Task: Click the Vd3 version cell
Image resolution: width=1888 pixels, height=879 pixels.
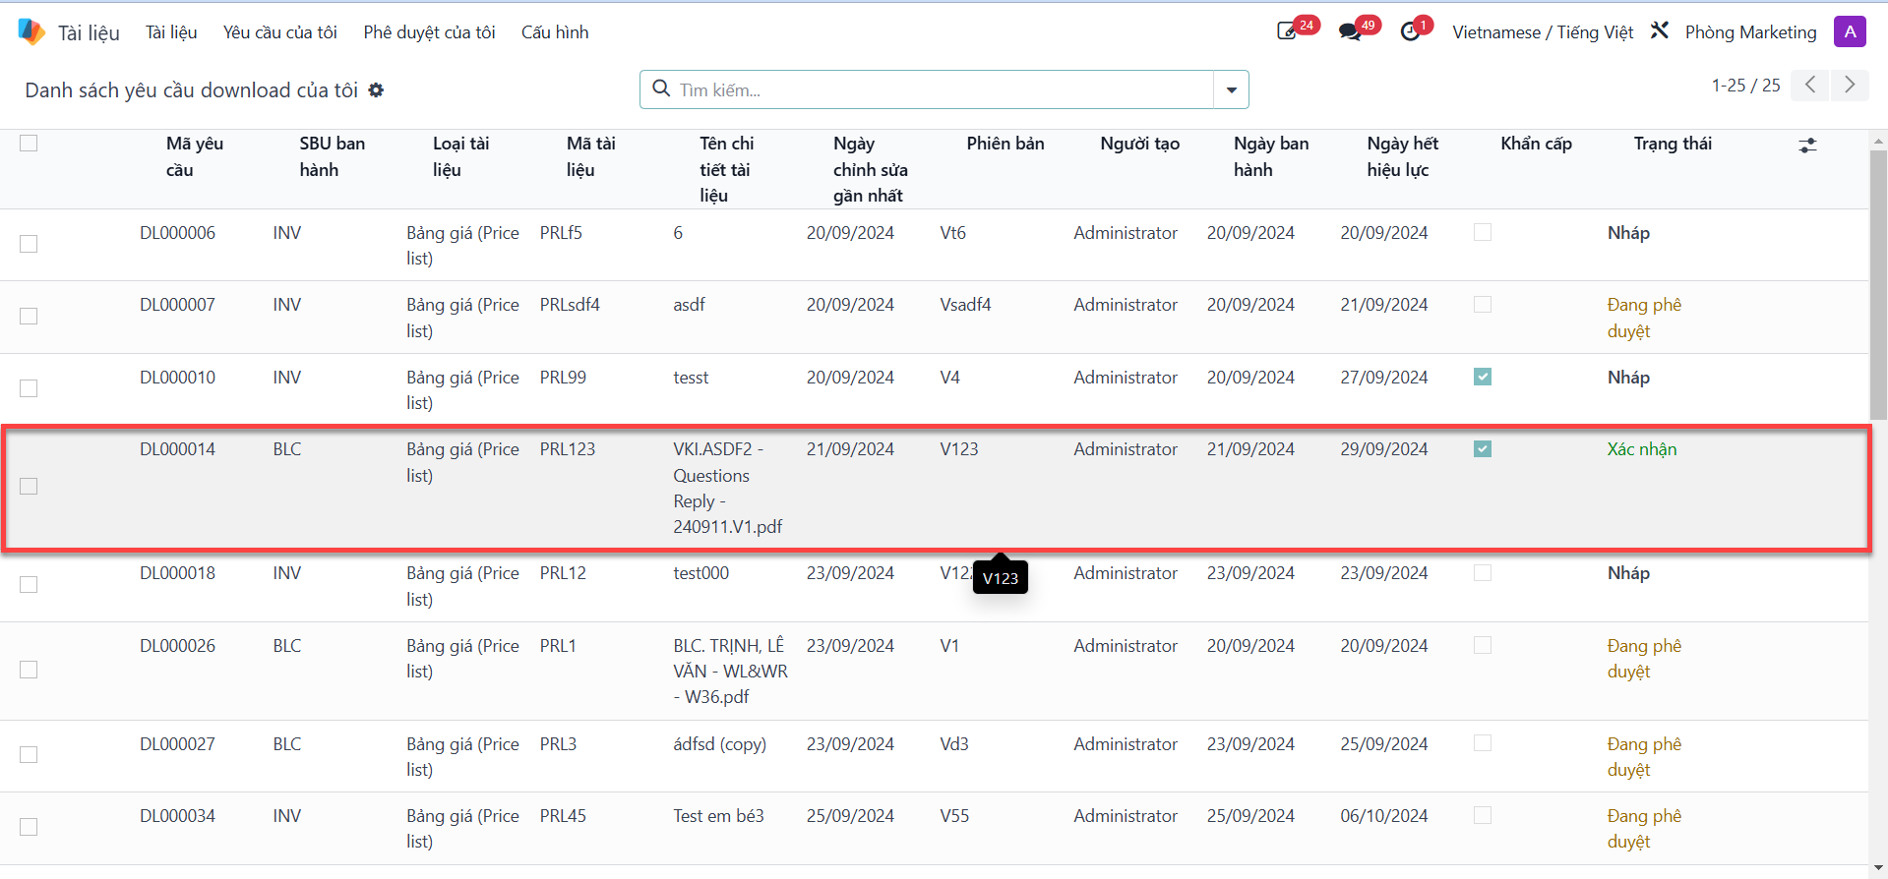Action: [954, 744]
